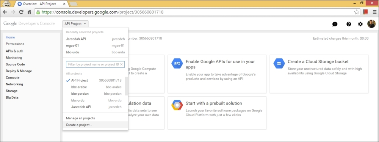This screenshot has height=142, width=379.
Task: Open the help question mark icon
Action: [x=349, y=24]
